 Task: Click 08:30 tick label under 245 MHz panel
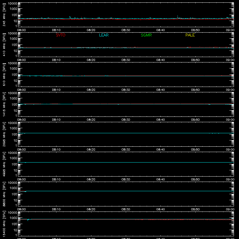coord(126,30)
